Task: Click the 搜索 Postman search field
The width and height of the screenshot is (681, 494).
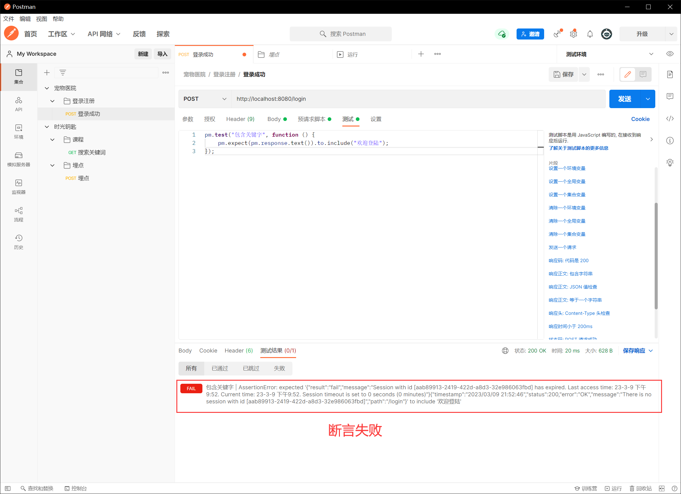Action: (340, 34)
